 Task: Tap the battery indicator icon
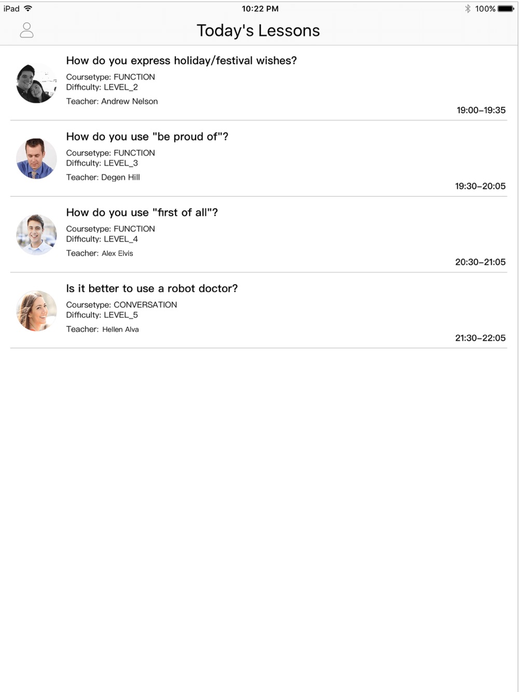pyautogui.click(x=506, y=8)
